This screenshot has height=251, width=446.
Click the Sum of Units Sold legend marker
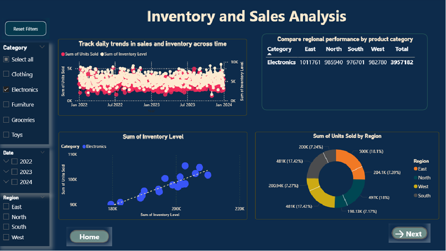pos(63,54)
